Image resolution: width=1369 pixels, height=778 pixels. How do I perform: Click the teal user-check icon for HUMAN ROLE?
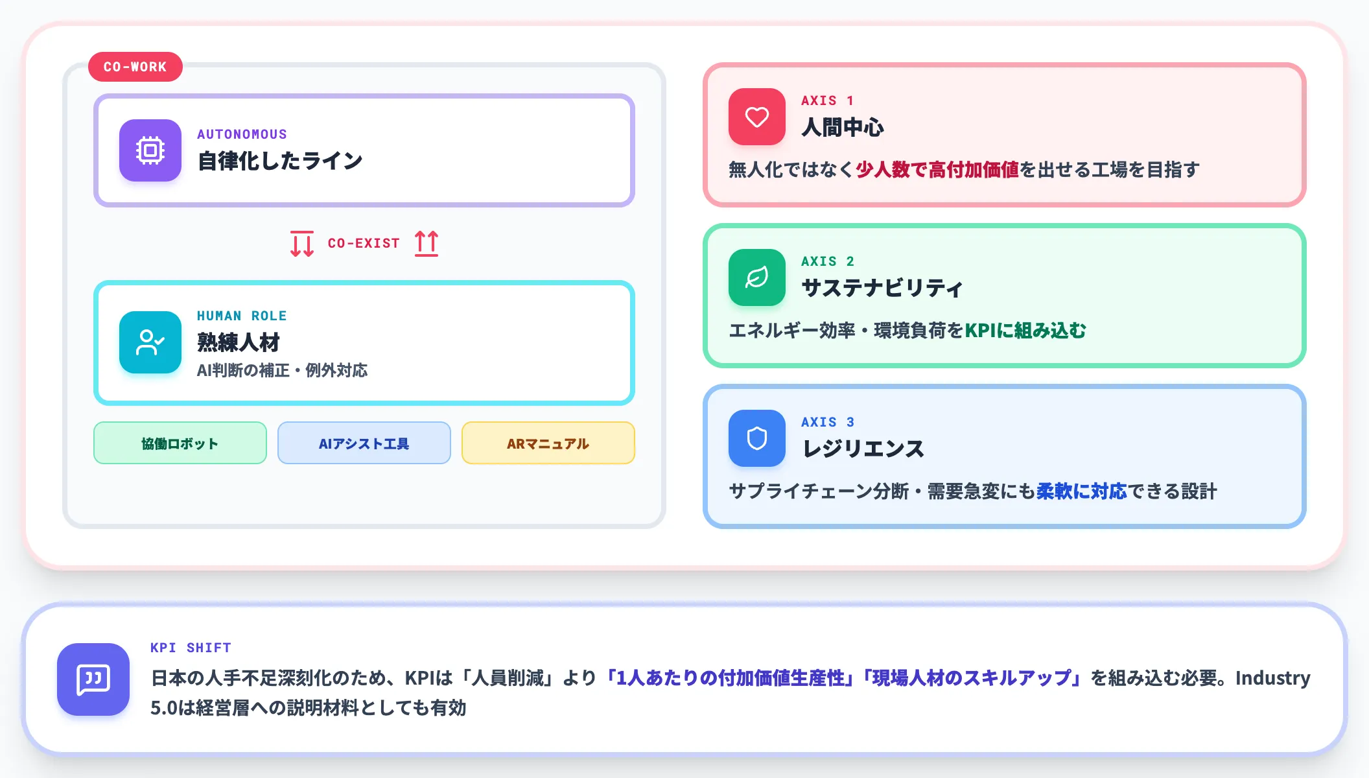pyautogui.click(x=150, y=342)
